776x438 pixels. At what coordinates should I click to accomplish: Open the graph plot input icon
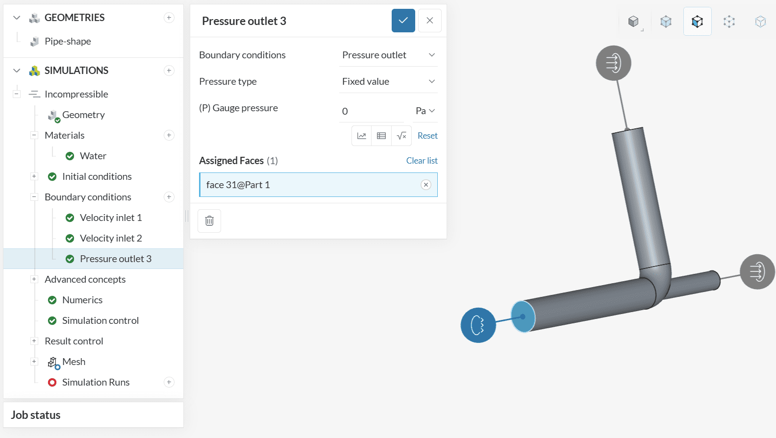(x=362, y=136)
